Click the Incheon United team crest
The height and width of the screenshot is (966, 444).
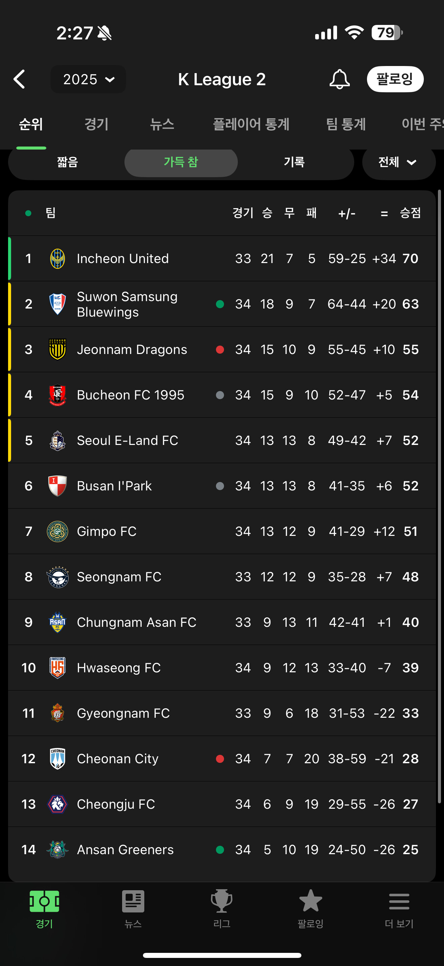tap(57, 259)
